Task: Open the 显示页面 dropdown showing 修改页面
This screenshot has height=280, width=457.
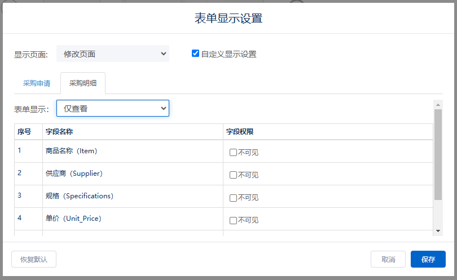Action: [113, 54]
